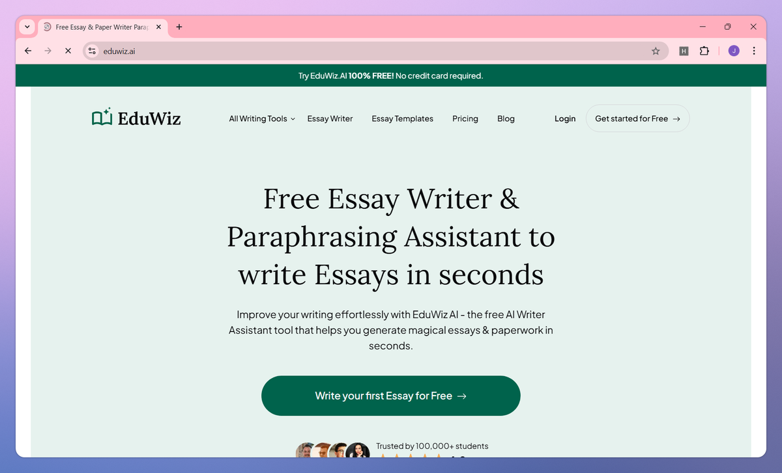
Task: Open the Login link
Action: [x=564, y=118]
